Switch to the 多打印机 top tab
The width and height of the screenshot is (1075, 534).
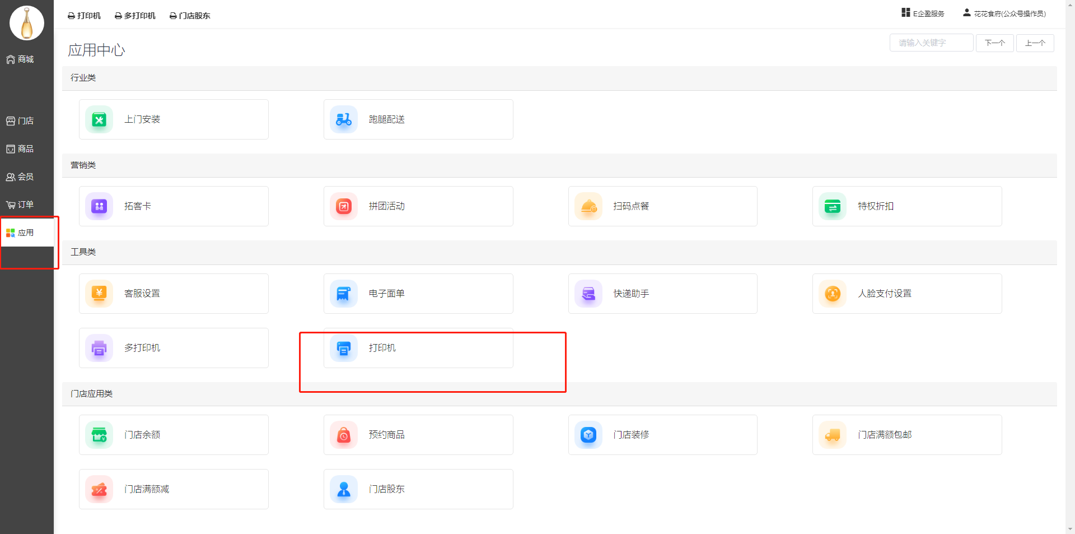click(x=135, y=16)
